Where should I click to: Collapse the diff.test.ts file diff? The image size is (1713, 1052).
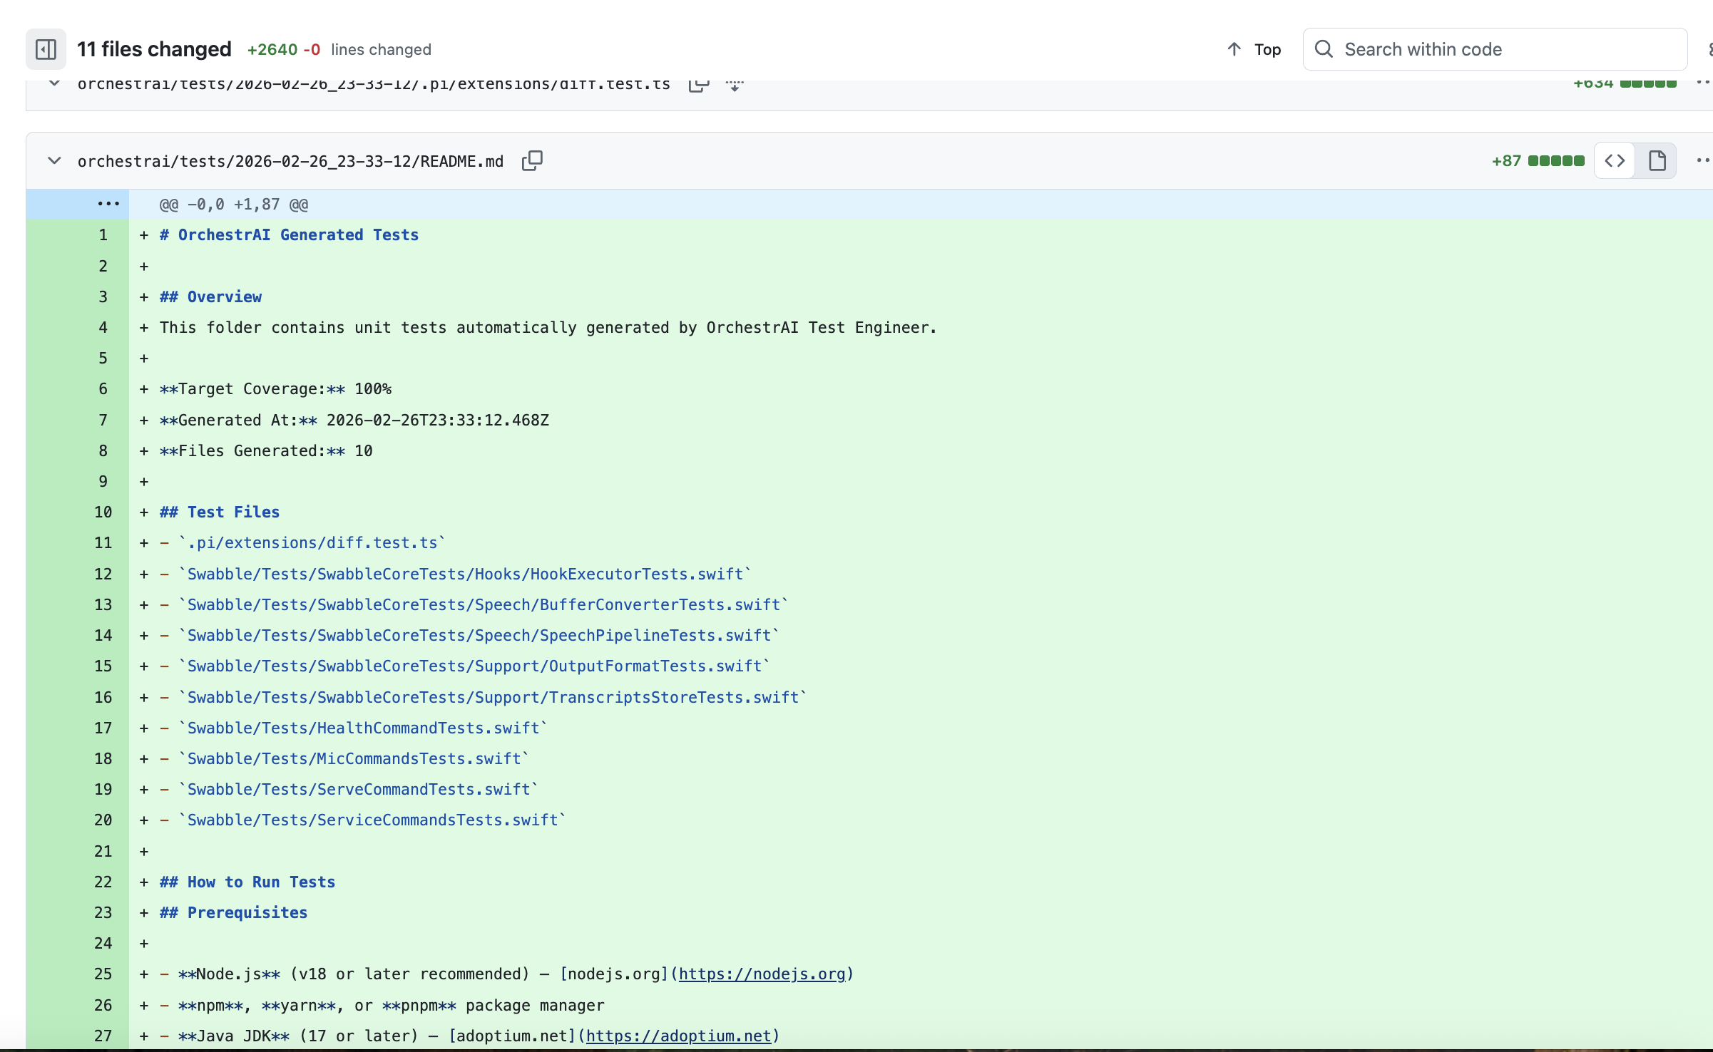[x=54, y=83]
